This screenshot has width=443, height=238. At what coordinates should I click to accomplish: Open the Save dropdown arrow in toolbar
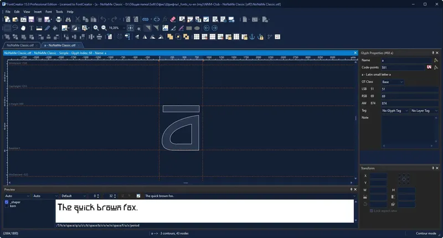tap(51, 19)
